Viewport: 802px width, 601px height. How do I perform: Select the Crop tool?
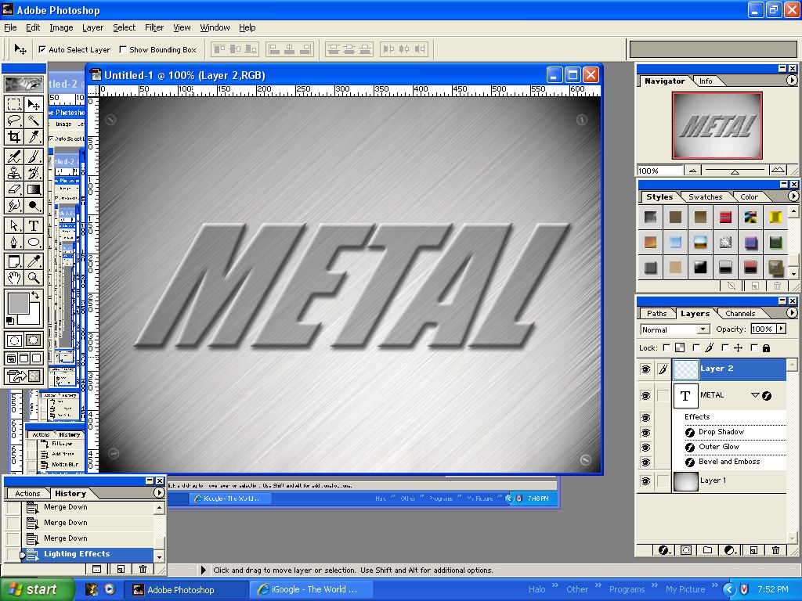(16, 137)
